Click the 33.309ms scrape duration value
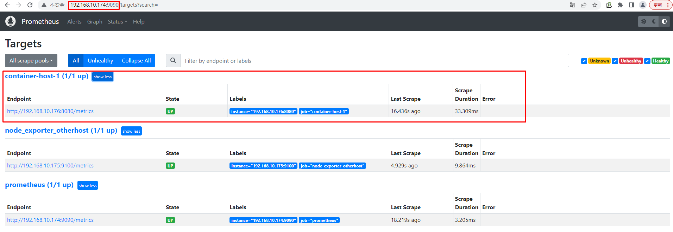The height and width of the screenshot is (232, 673). pos(466,111)
